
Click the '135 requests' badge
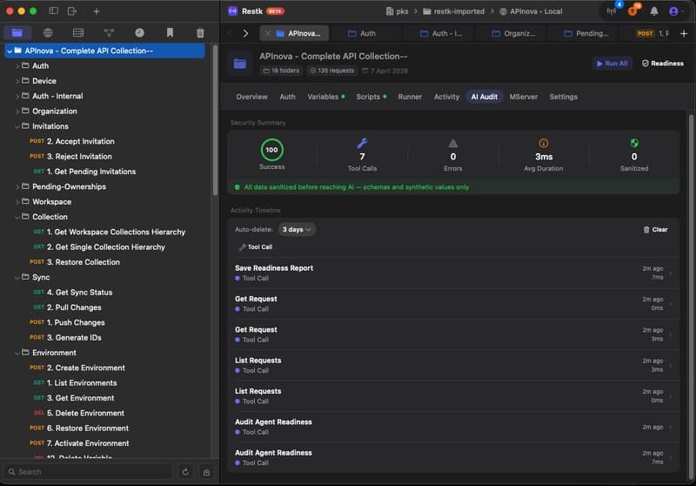point(332,71)
